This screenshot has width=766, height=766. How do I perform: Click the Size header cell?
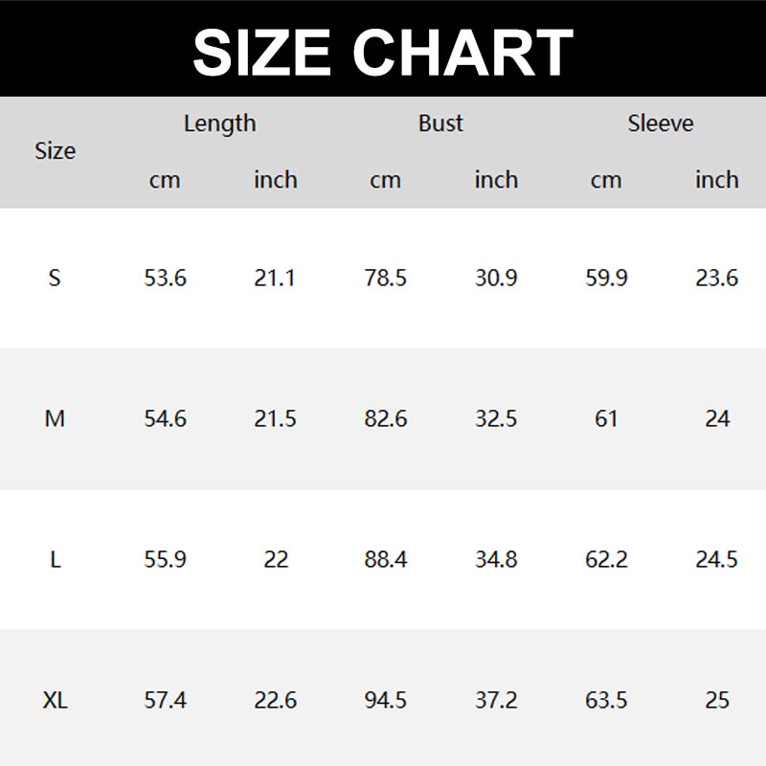click(x=55, y=151)
